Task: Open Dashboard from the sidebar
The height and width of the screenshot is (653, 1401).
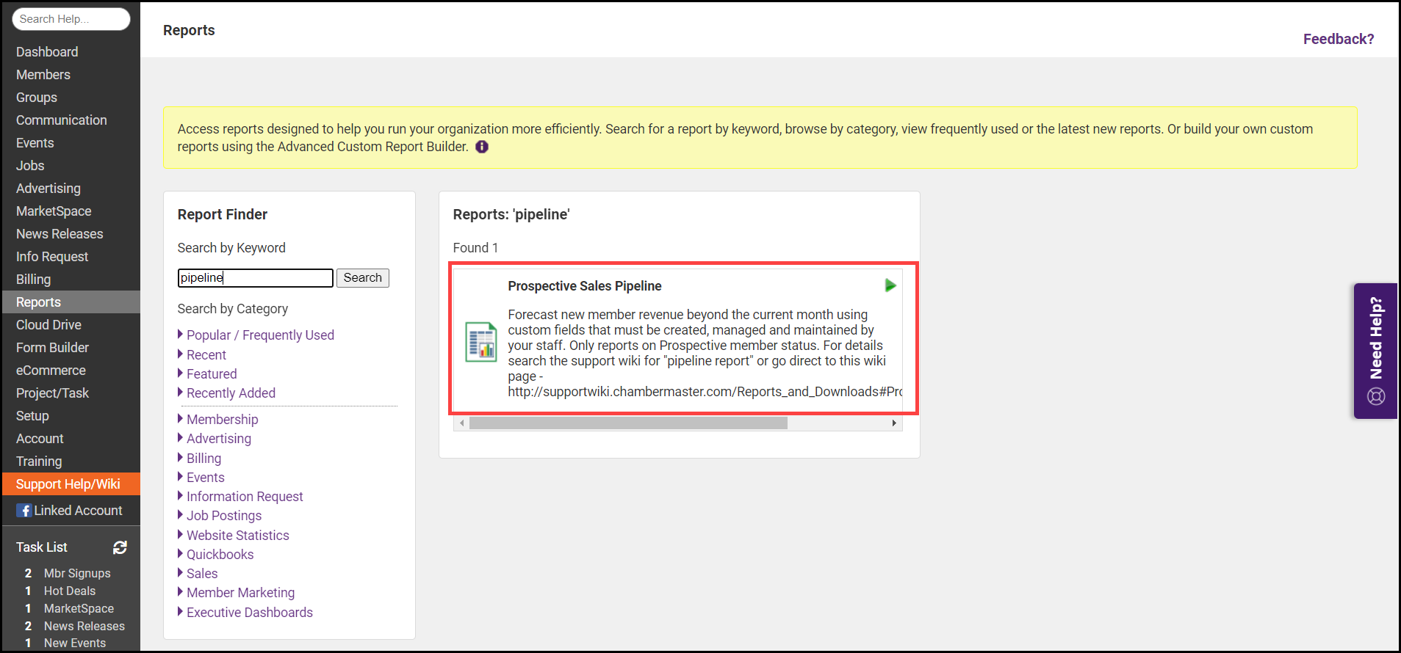Action: click(47, 52)
